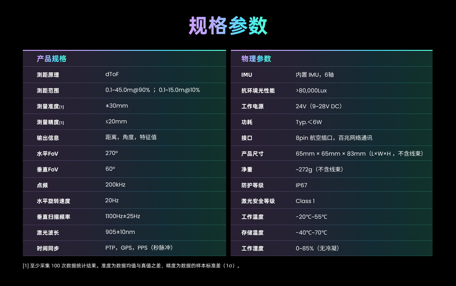Select the 产品规格 section header
This screenshot has height=286, width=456.
pos(52,59)
